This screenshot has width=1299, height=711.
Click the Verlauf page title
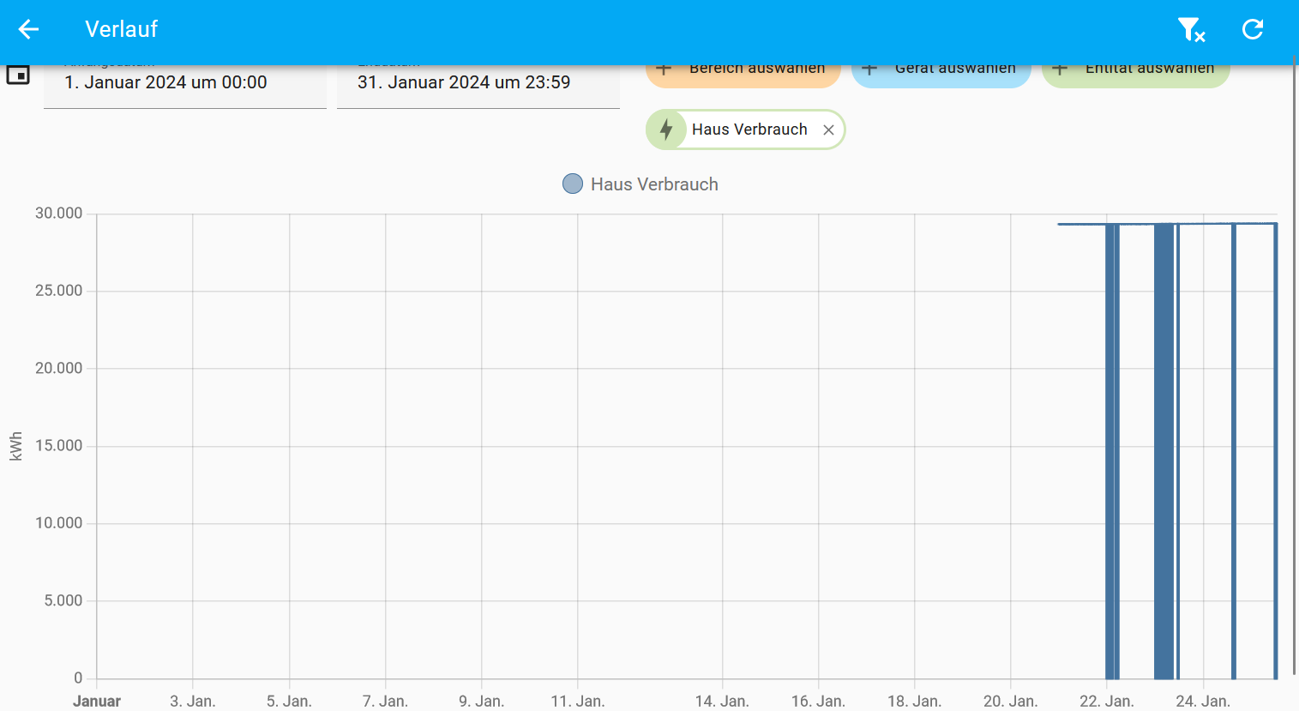(121, 30)
